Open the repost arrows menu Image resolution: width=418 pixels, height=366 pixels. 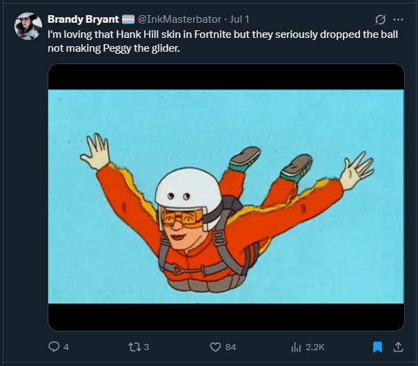click(x=133, y=347)
